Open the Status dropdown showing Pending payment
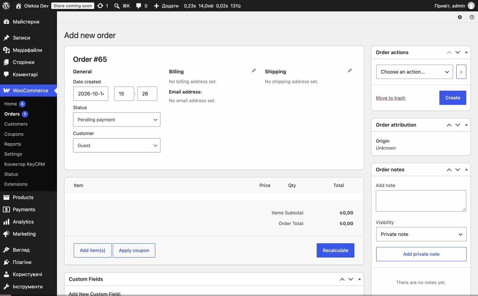Viewport: 478px width, 296px height. click(116, 120)
